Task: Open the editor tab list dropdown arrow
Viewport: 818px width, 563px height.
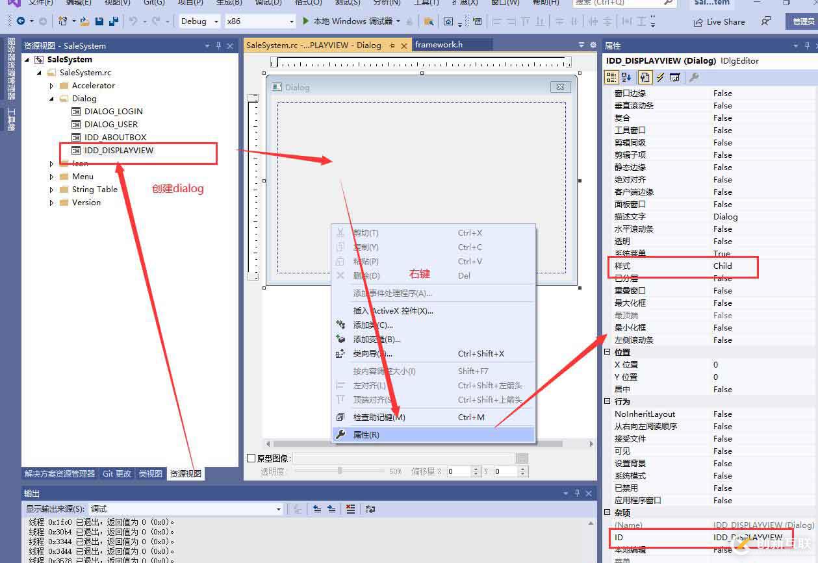Action: (582, 45)
